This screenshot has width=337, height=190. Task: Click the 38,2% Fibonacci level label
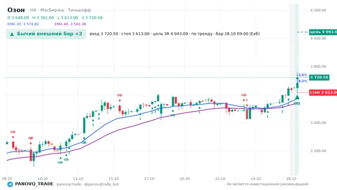[x=302, y=81]
